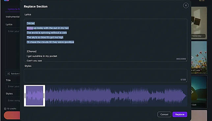Click the play arrow on Yesterday thumbnail
This screenshot has height=121, width=212.
point(192,23)
